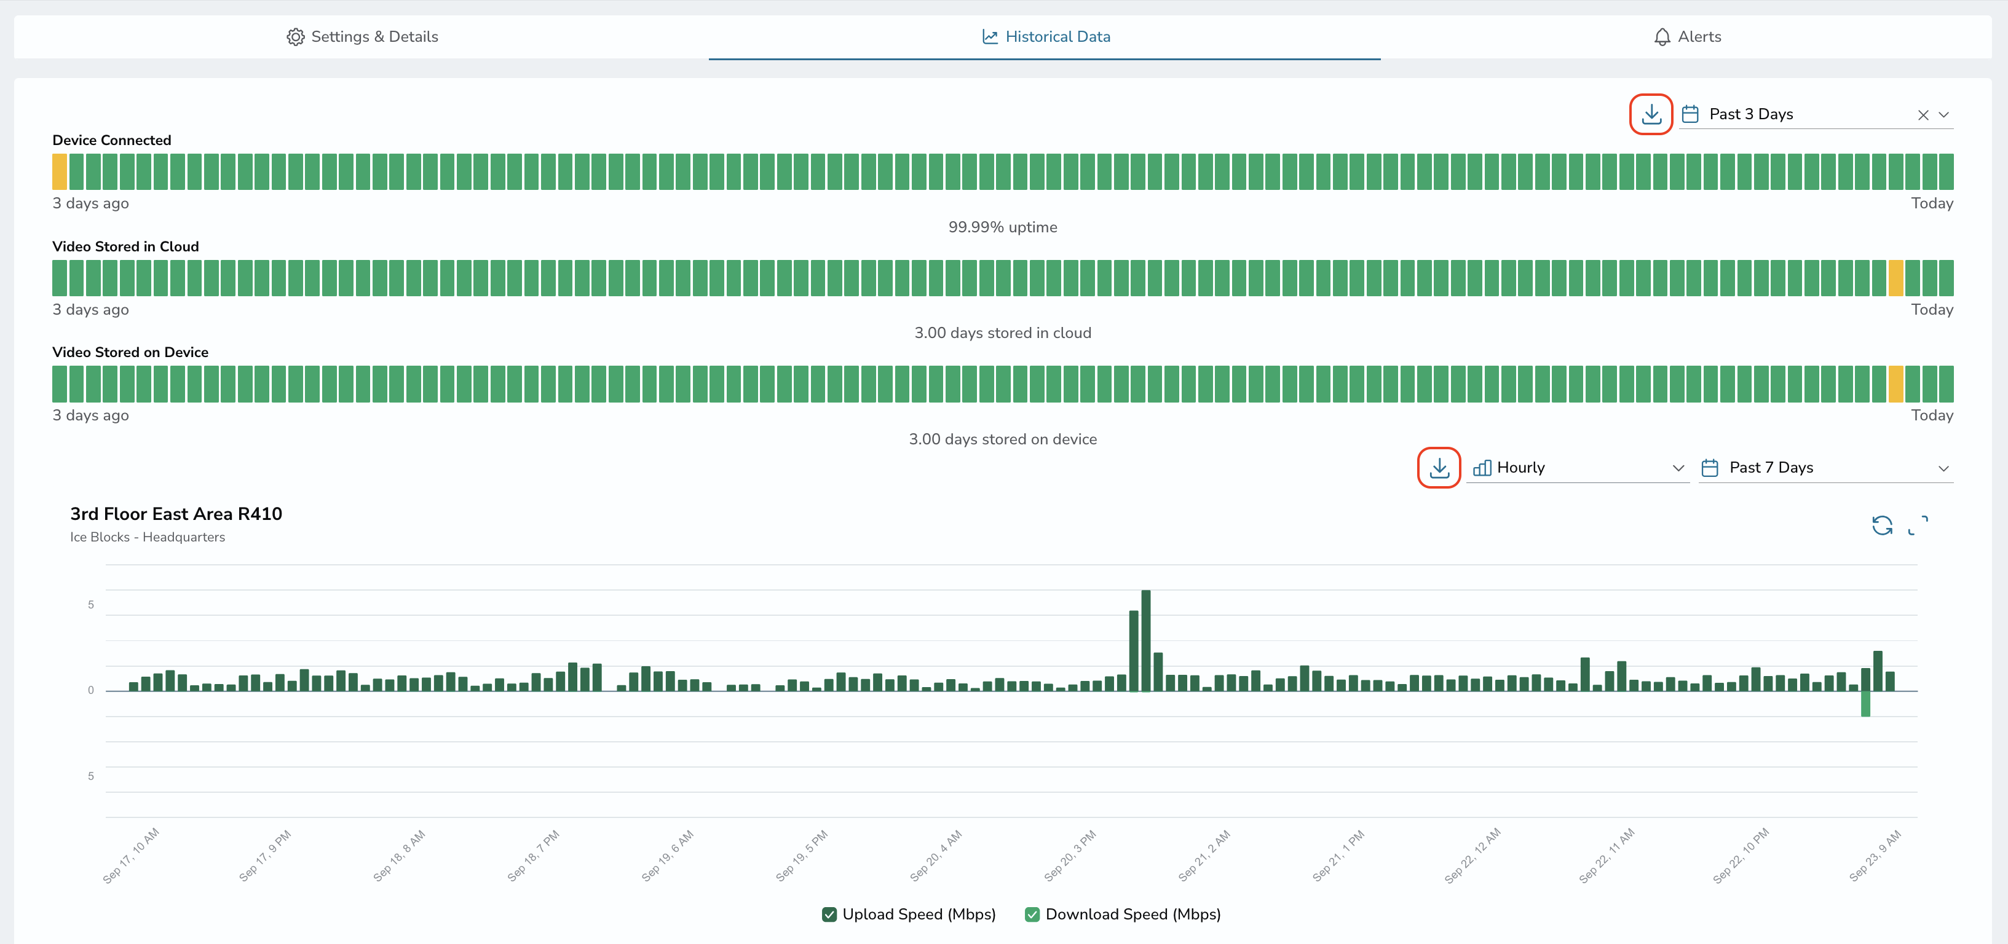Click the Alerts bell icon
The image size is (2008, 944).
tap(1662, 37)
